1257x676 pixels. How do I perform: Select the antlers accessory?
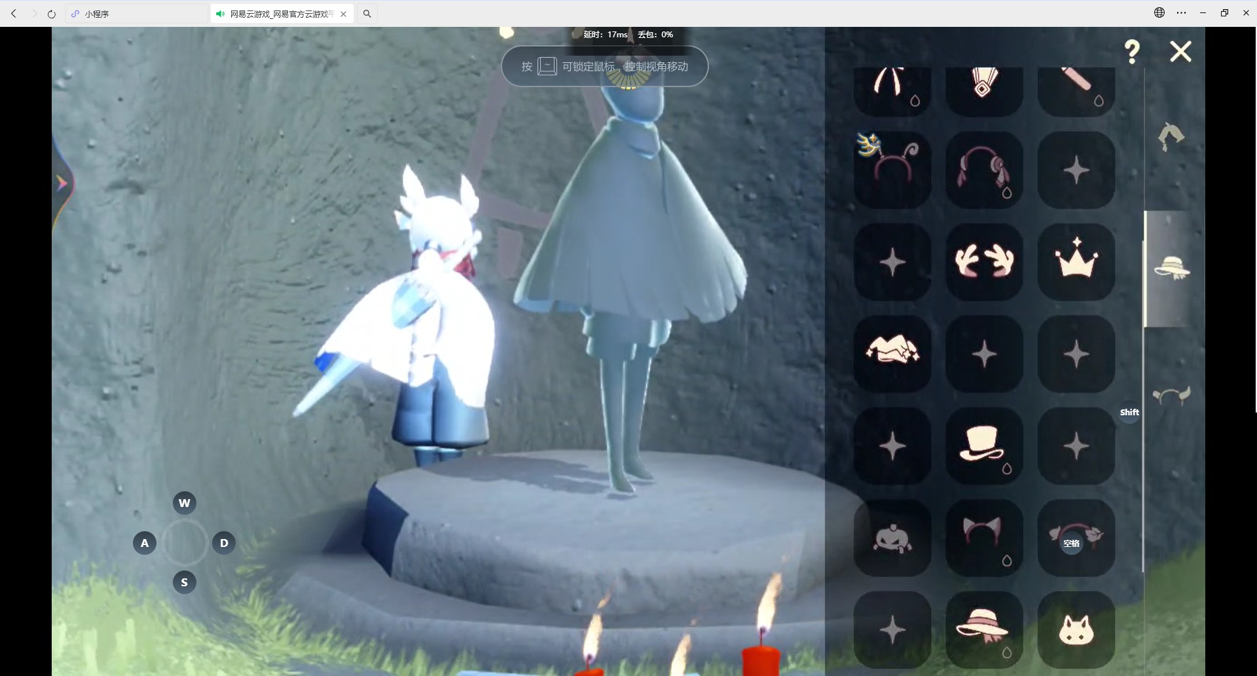tap(984, 262)
